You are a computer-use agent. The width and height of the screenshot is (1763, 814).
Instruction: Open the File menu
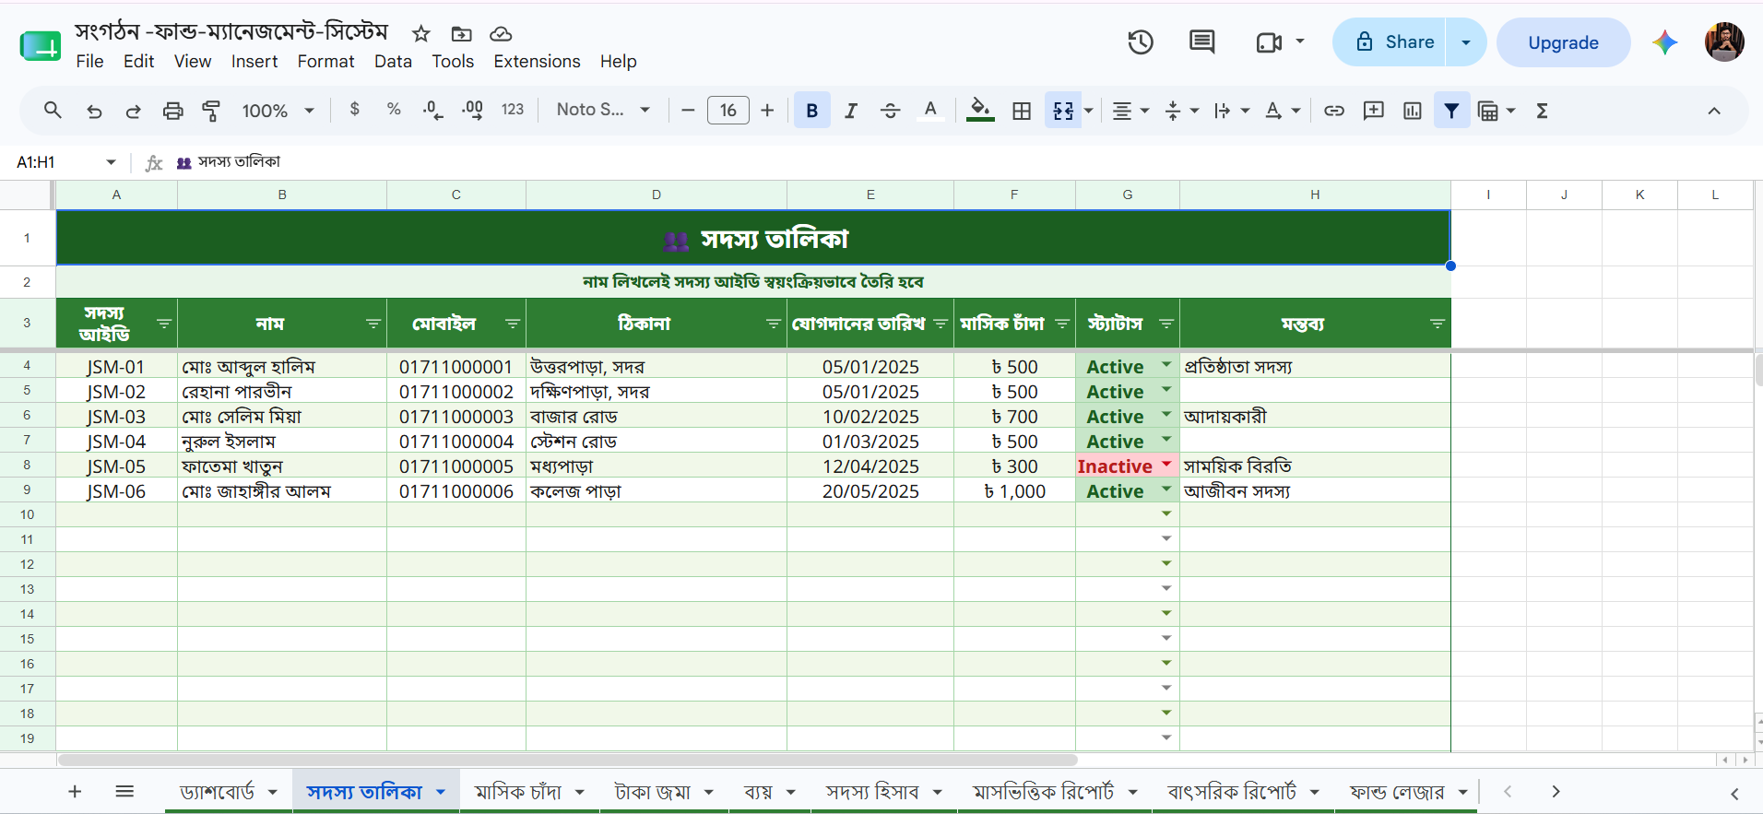coord(89,62)
